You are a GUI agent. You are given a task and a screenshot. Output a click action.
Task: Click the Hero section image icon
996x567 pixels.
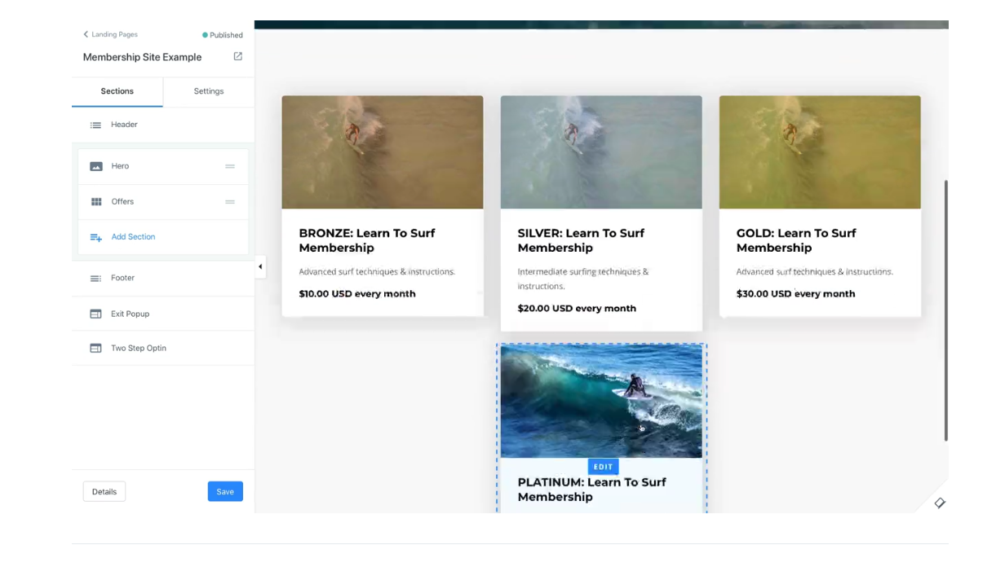pyautogui.click(x=96, y=166)
